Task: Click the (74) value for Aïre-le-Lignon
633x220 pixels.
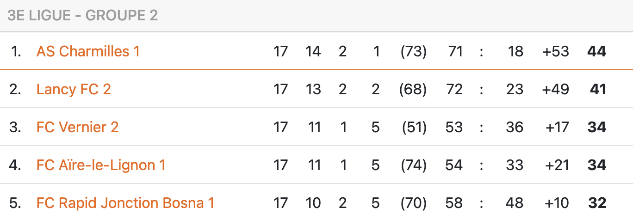Action: [413, 165]
